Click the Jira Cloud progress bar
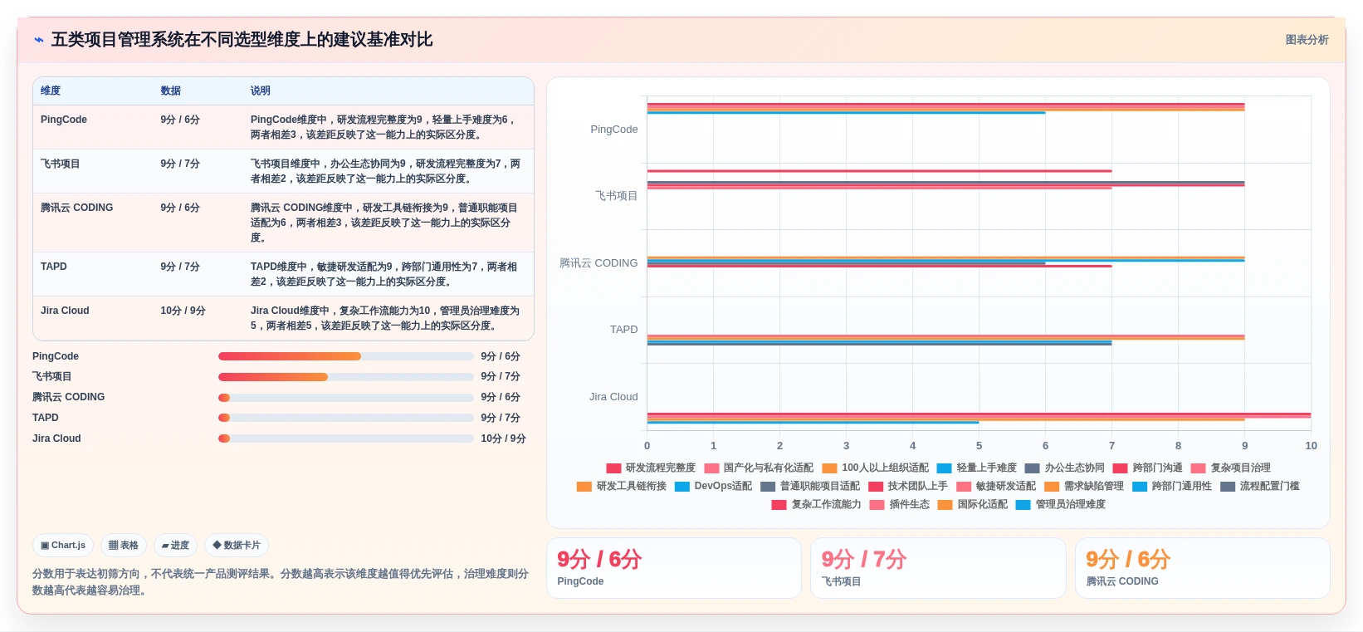The height and width of the screenshot is (632, 1363). [345, 438]
